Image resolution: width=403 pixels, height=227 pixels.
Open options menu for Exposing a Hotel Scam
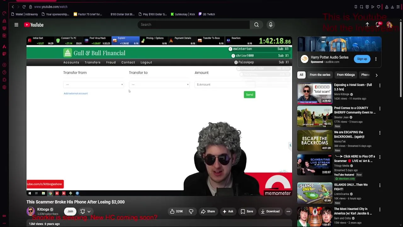coord(380,85)
